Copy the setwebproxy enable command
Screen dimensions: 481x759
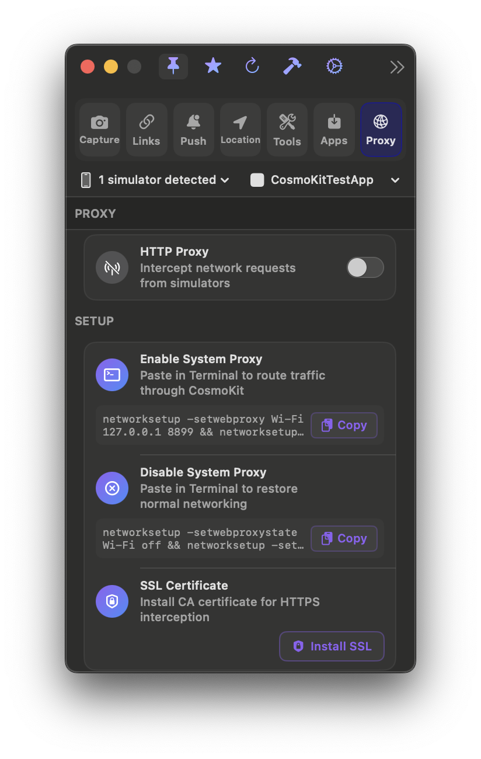pos(344,425)
